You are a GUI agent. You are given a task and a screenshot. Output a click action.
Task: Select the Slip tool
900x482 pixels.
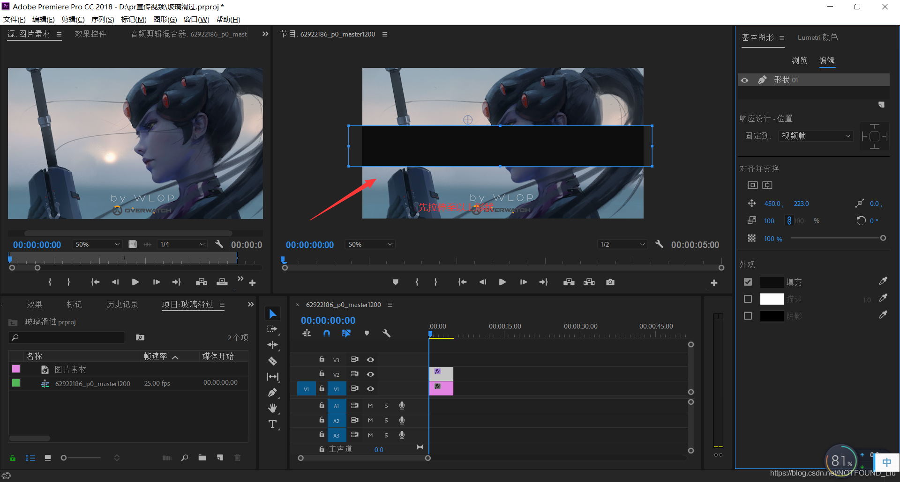pos(273,377)
